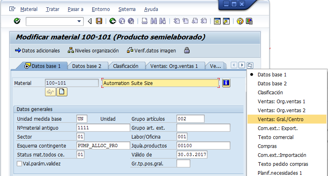
Task: Click the Create New Session icon
Action: point(217,21)
